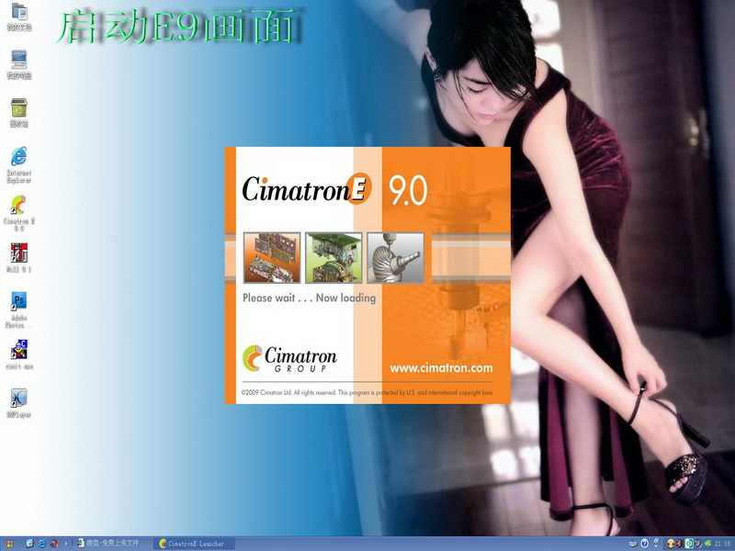735x551 pixels.
Task: Click the 'Please wait . . . Now loading' text
Action: (x=309, y=298)
